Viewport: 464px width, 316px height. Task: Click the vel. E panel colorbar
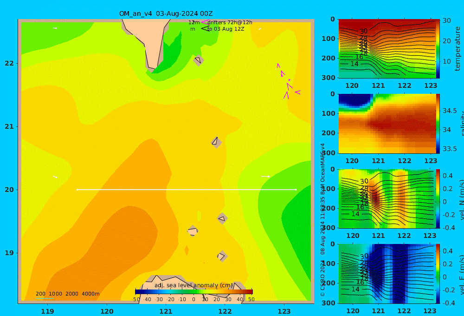[438, 274]
